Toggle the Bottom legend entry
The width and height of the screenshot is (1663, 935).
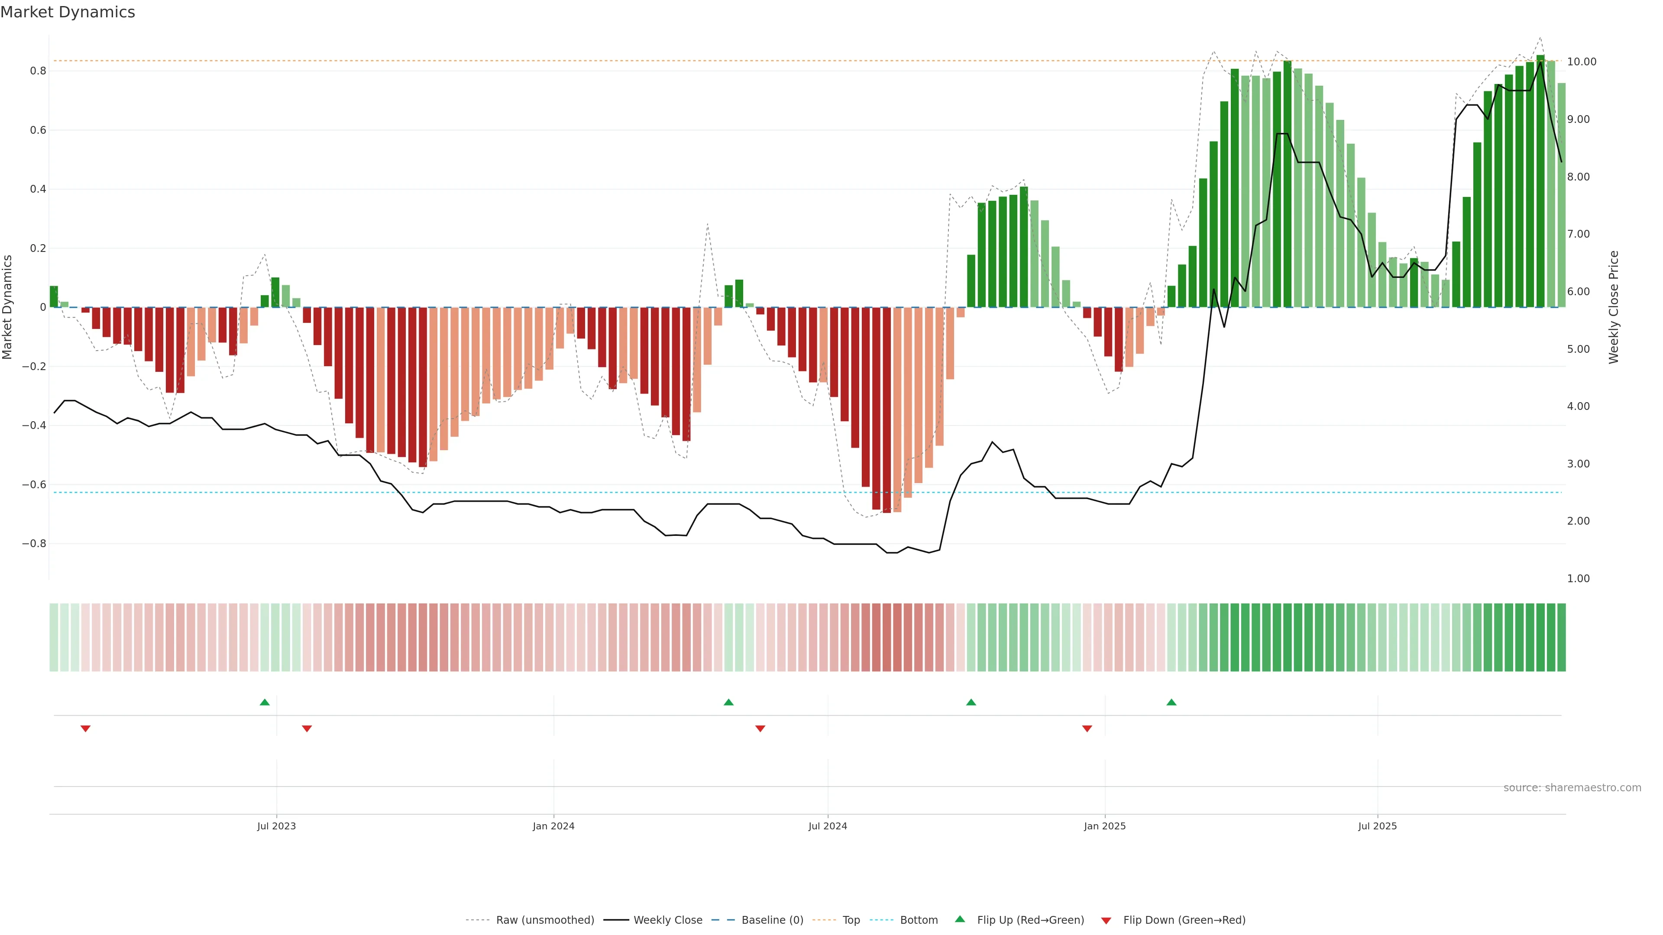point(919,920)
